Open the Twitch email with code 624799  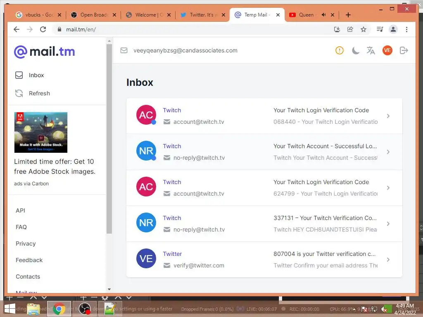(x=264, y=188)
